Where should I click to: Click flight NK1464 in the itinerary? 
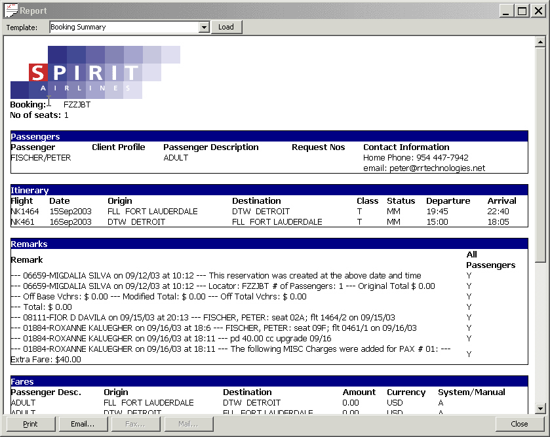(26, 212)
